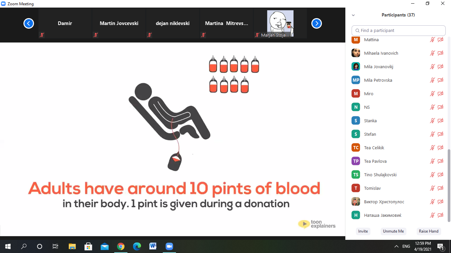Select Mila Petrovska in participants list
Screen dimensions: 451x253
[378, 80]
